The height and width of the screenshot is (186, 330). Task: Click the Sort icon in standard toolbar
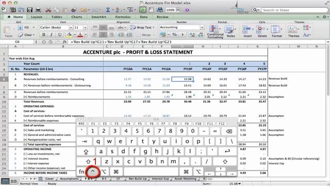click(x=118, y=10)
